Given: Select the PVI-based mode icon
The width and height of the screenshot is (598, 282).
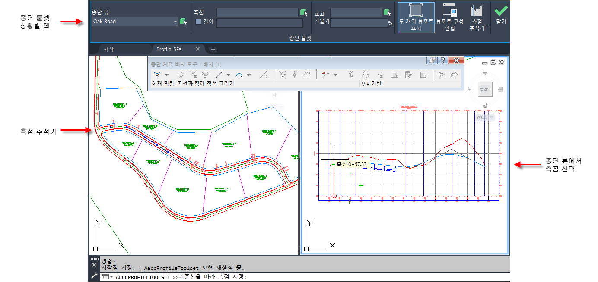Looking at the screenshot, I should click(x=326, y=75).
